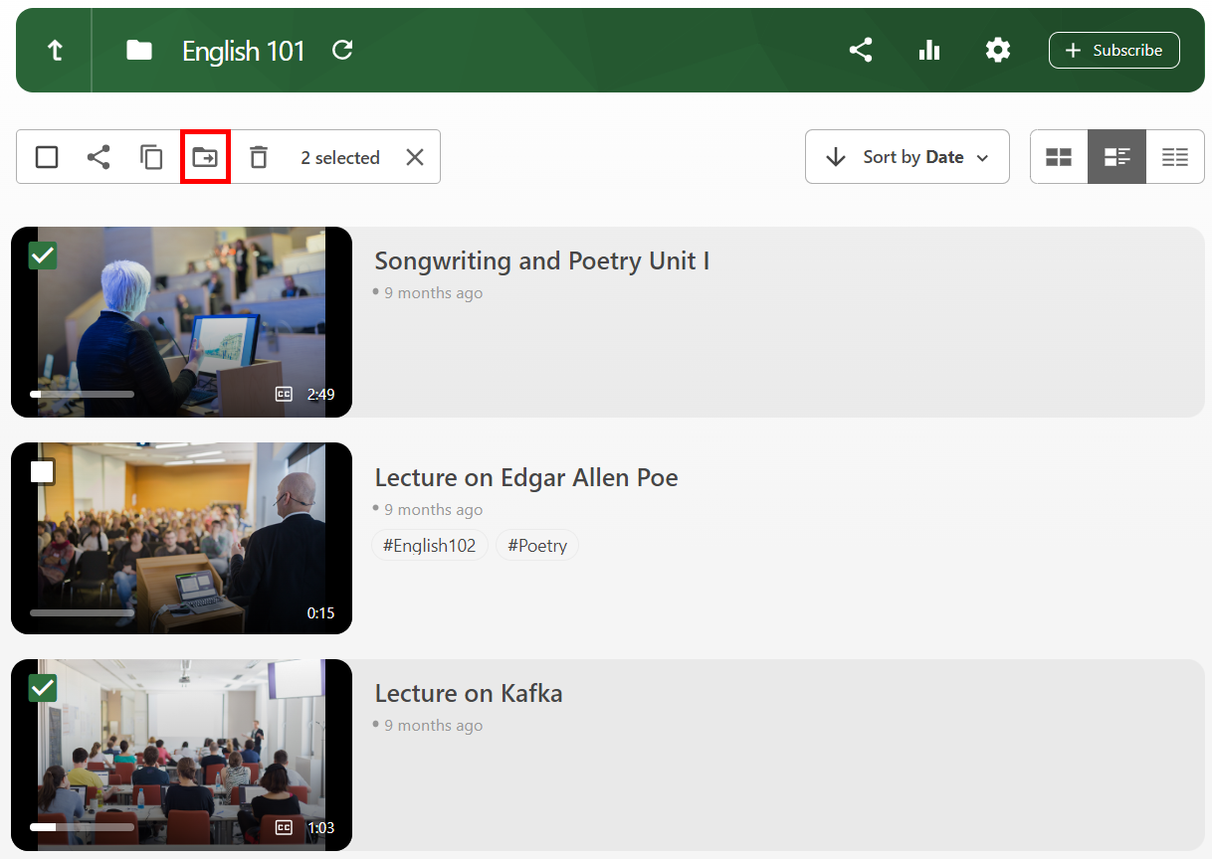Screen dimensions: 1212x859
Task: Open folder settings gear
Action: [x=997, y=51]
